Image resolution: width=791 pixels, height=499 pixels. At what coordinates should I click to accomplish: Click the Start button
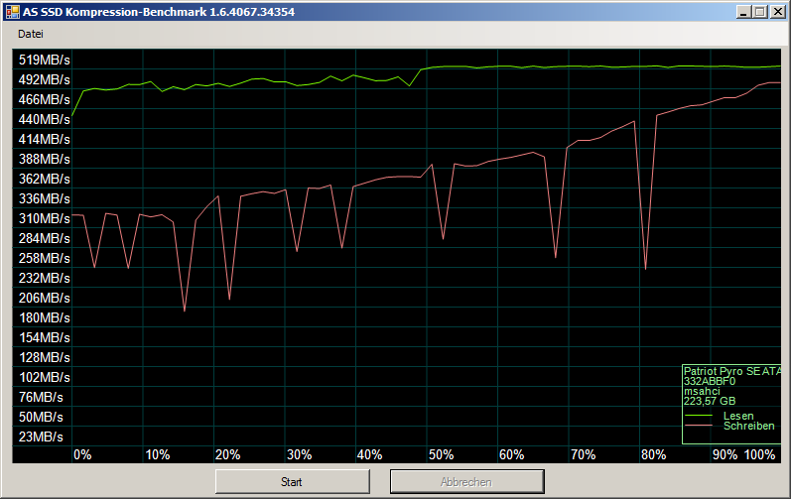(292, 482)
